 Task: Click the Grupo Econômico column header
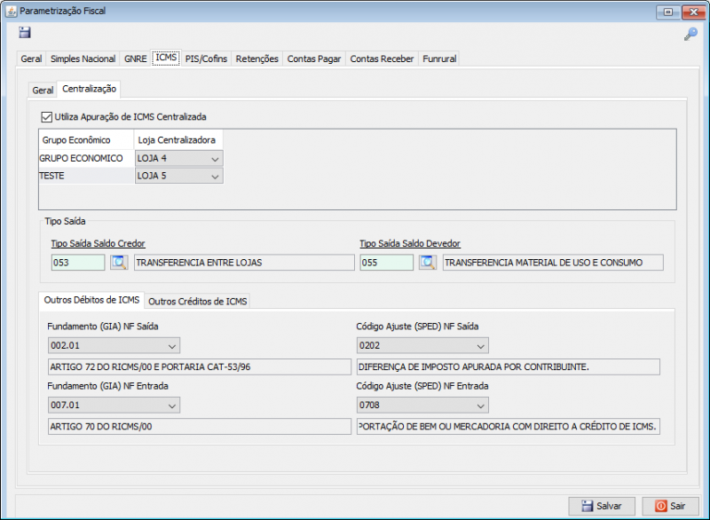click(x=86, y=140)
